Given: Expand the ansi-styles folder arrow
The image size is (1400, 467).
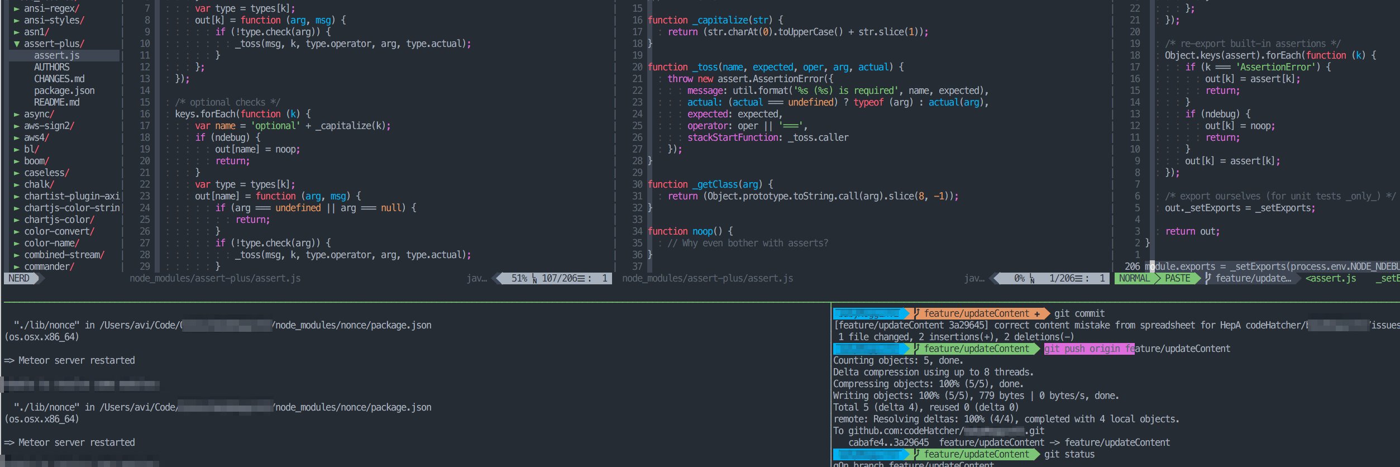Looking at the screenshot, I should [17, 21].
